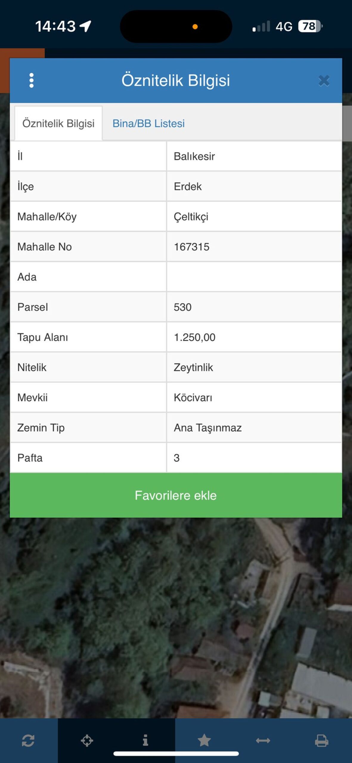
Task: Tap the info icon in bottom toolbar
Action: [x=145, y=740]
